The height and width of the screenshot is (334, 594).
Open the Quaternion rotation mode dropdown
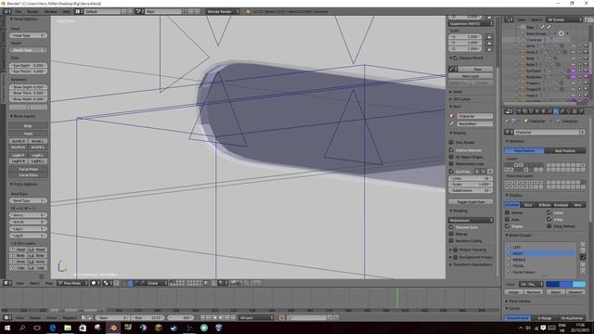(471, 23)
